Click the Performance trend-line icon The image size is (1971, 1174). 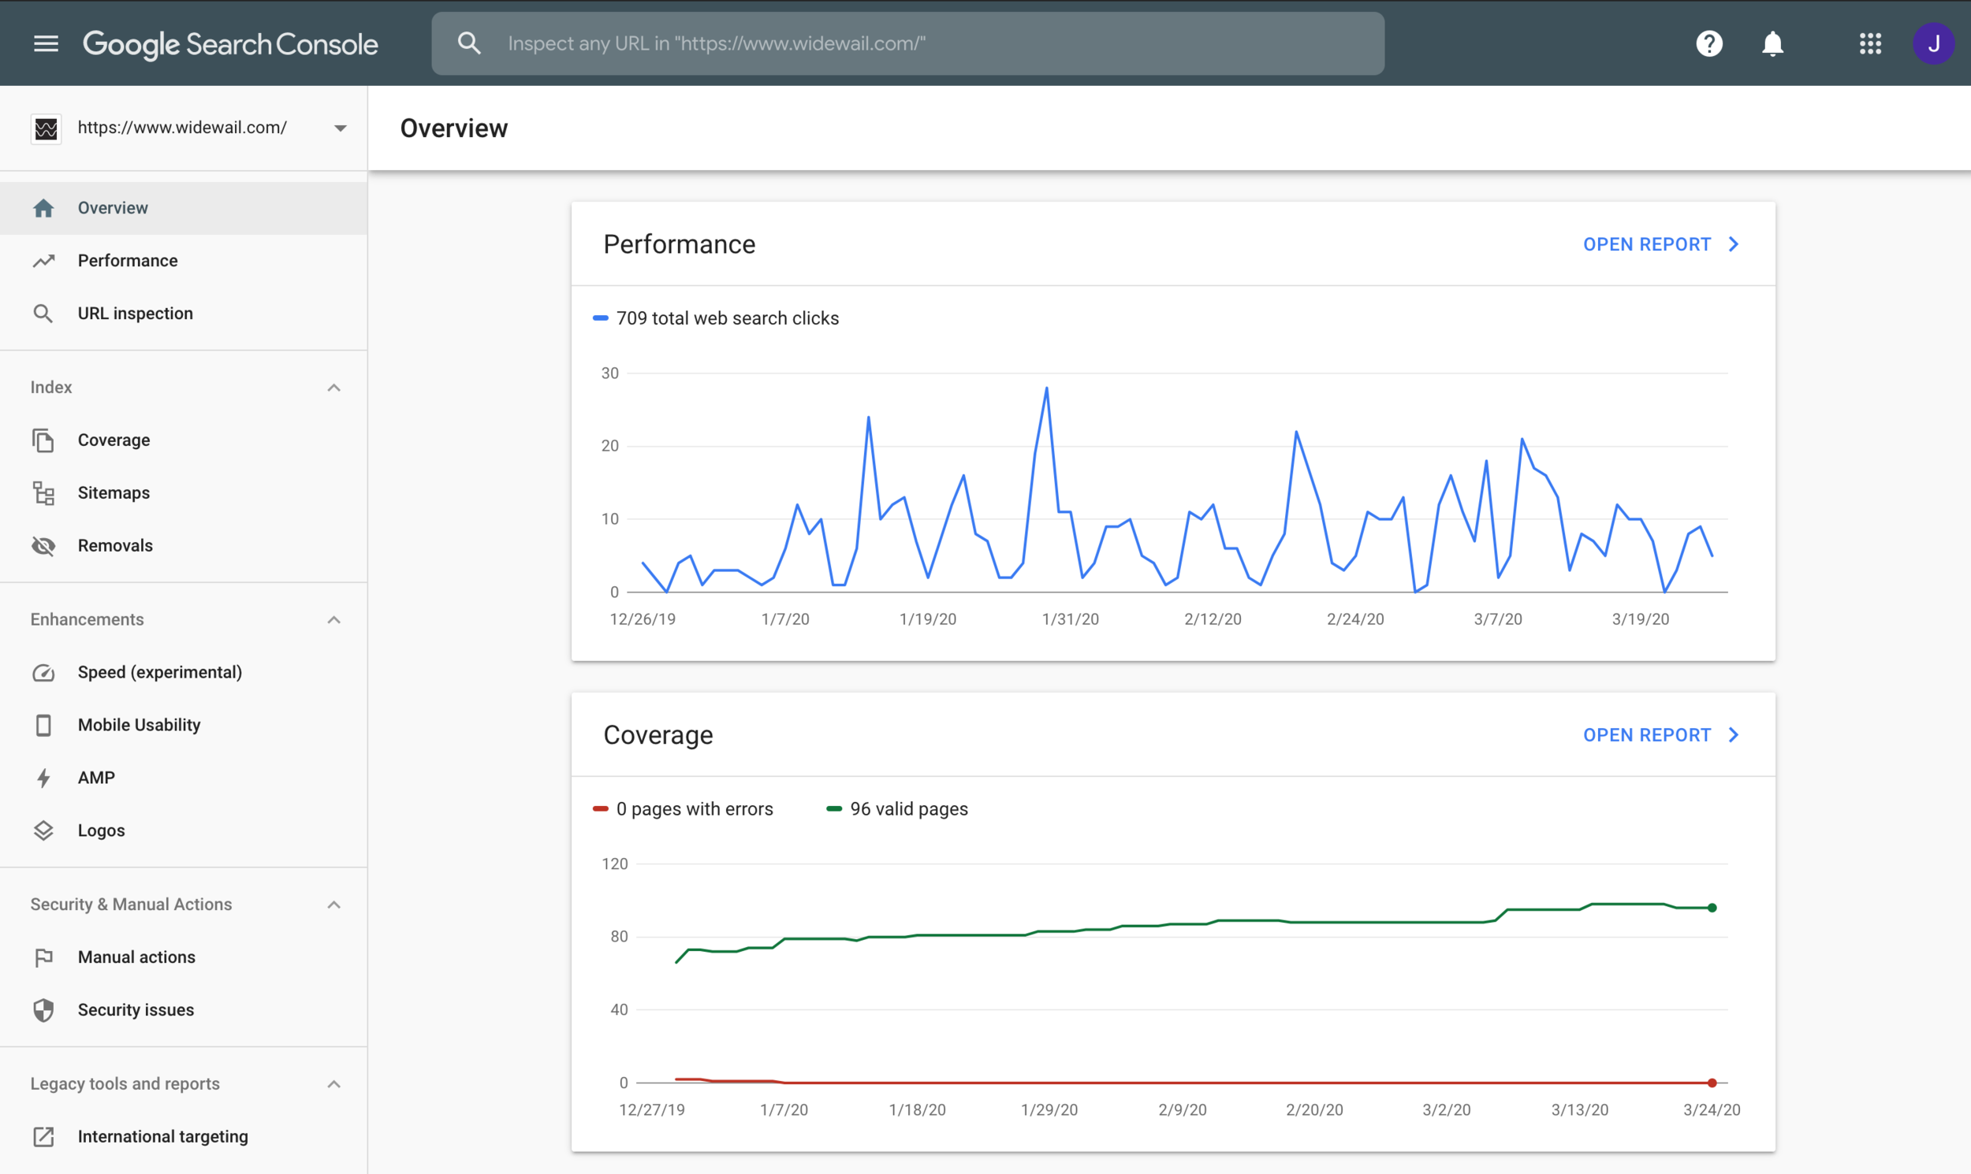(43, 261)
